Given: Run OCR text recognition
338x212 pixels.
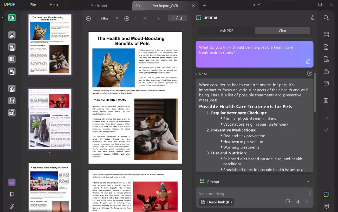Looking at the screenshot, I should 326,35.
